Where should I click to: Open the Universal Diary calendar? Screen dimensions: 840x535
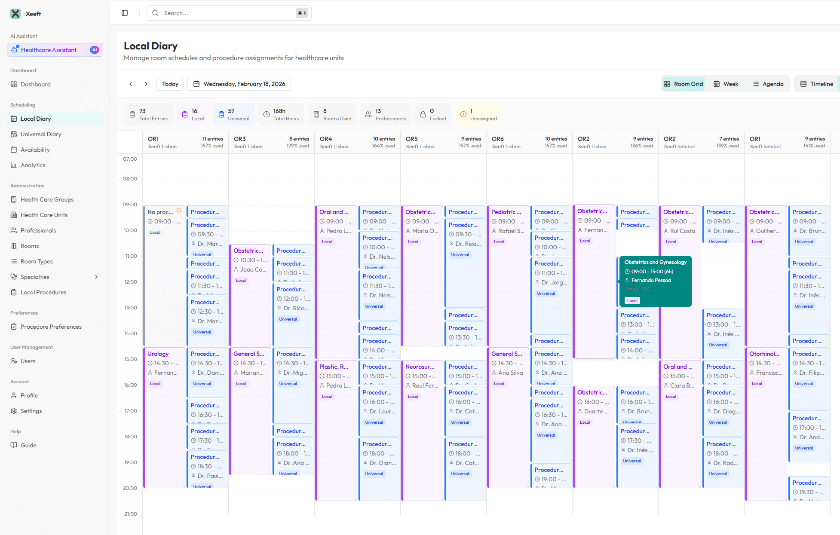pos(41,134)
